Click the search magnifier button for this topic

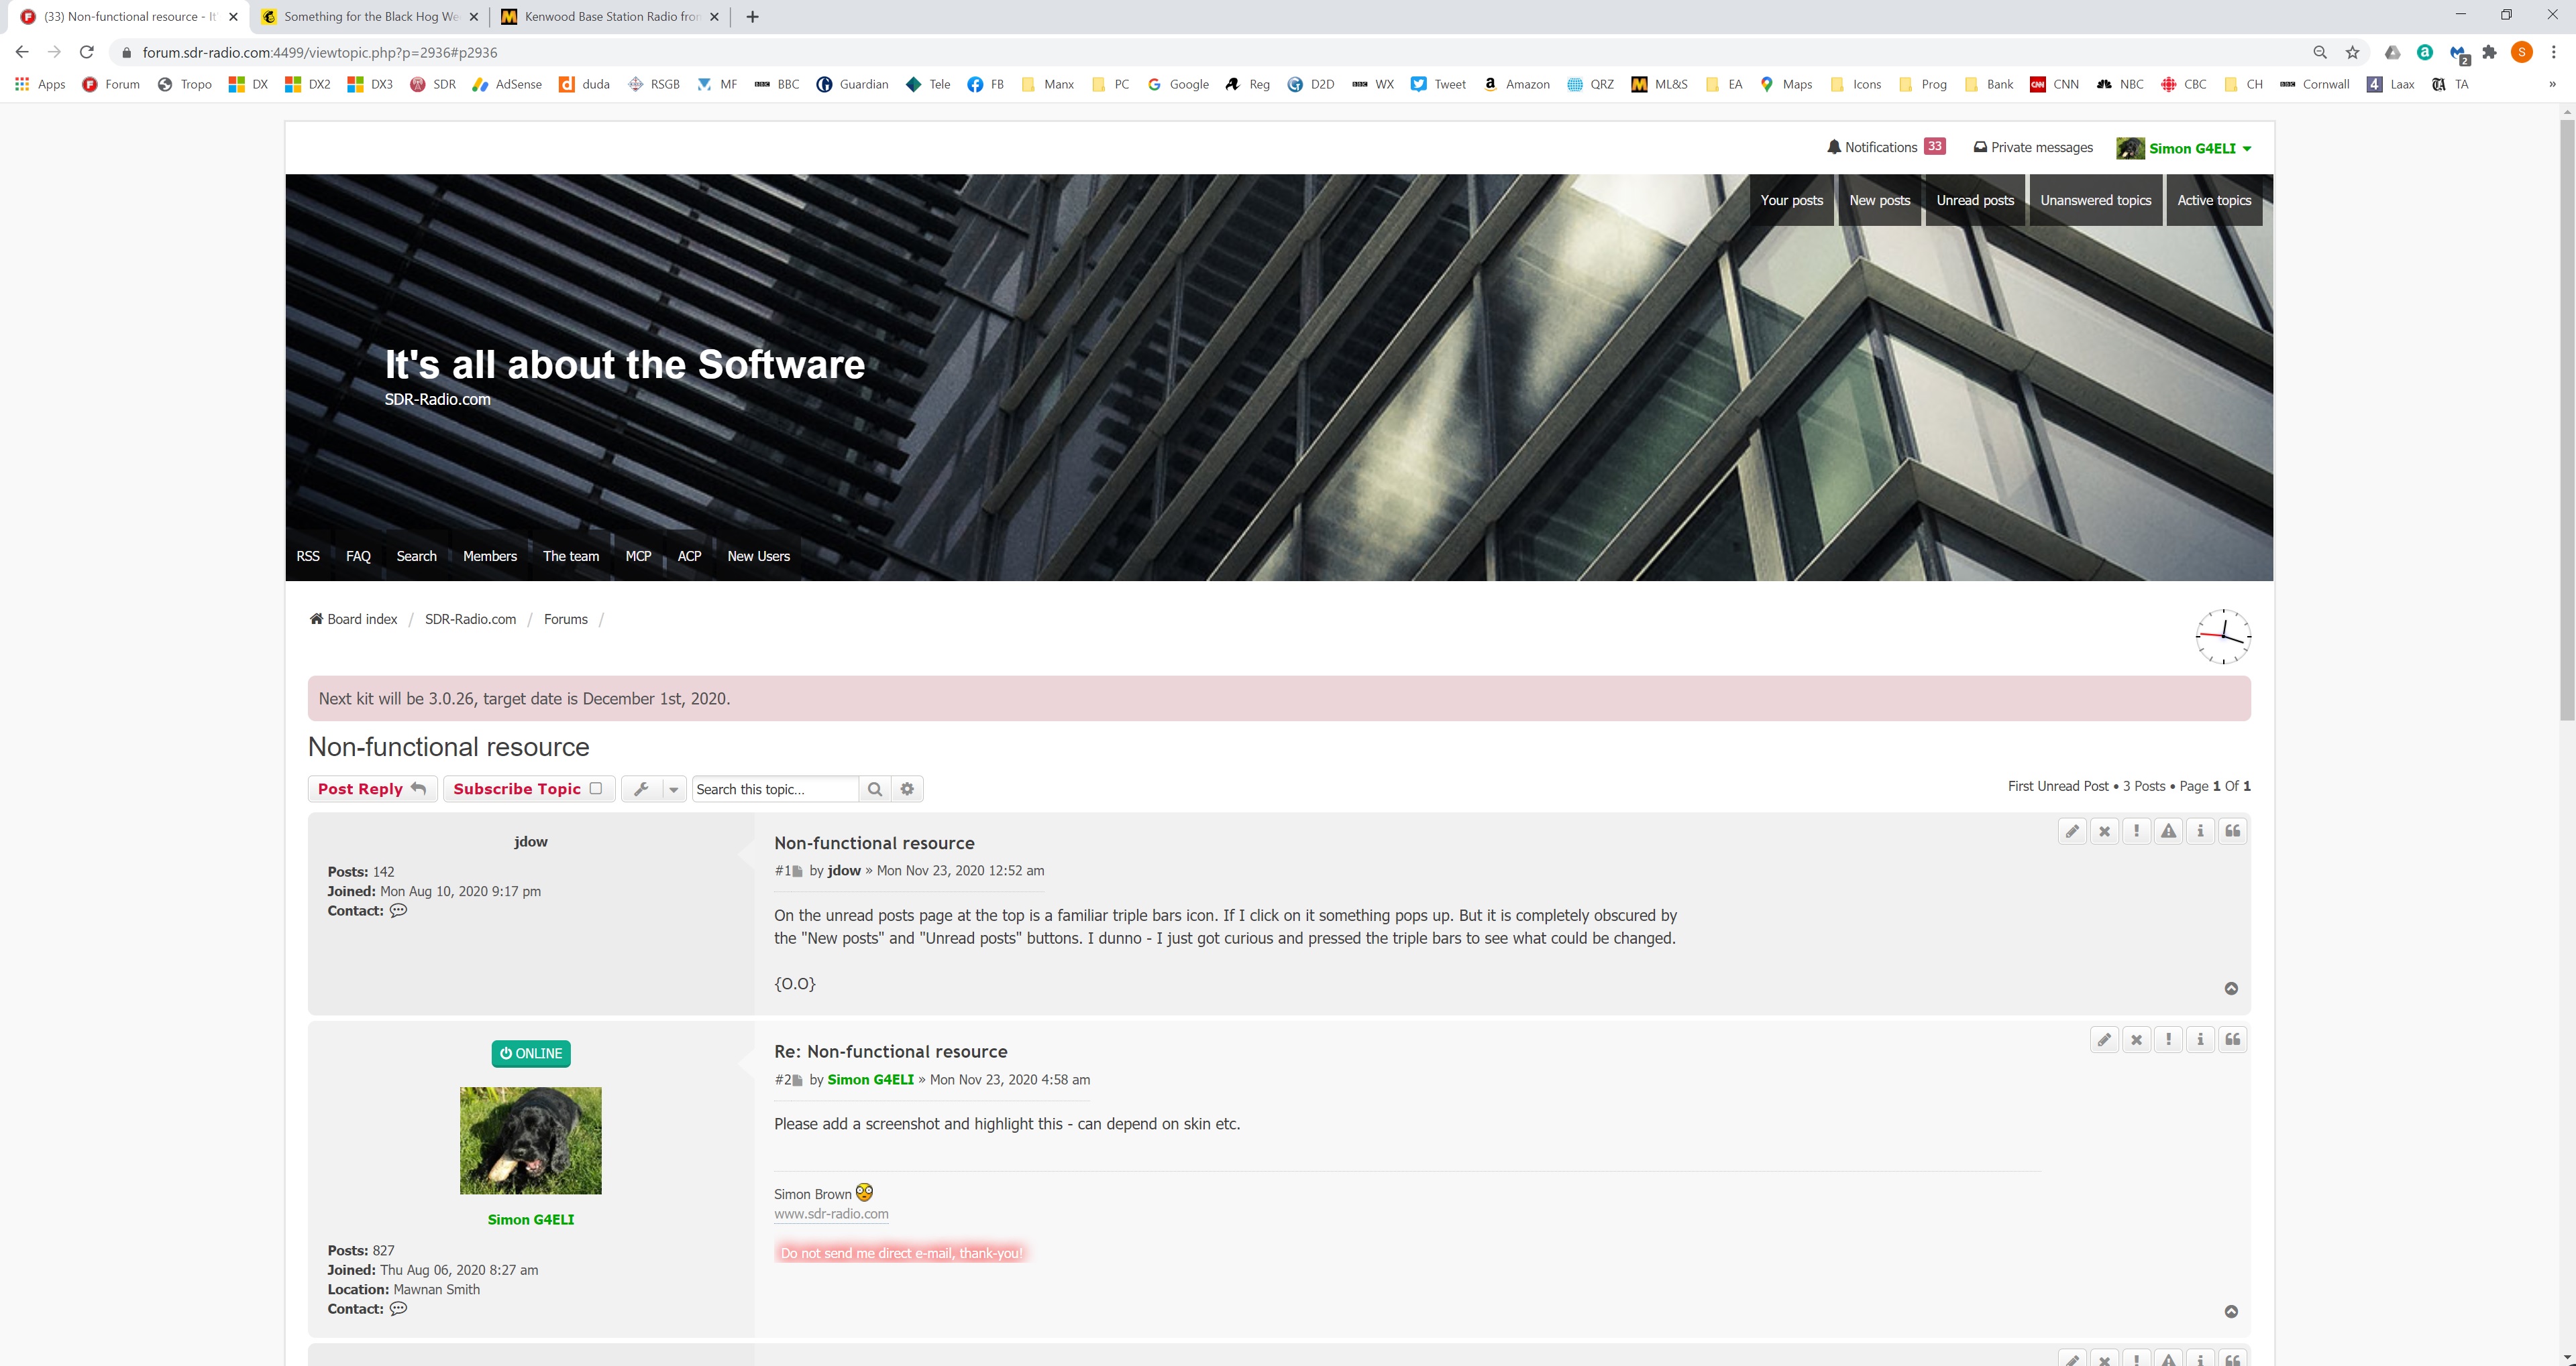coord(874,790)
